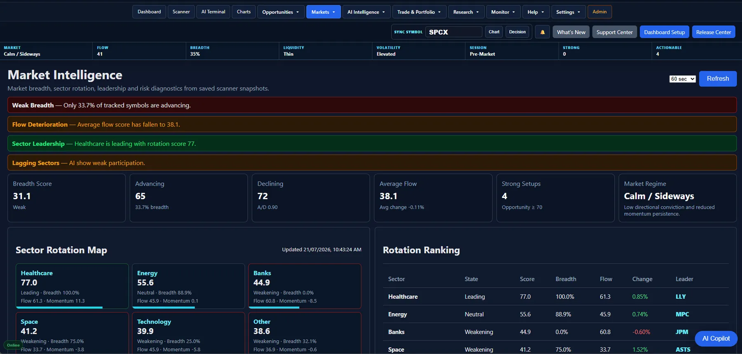
Task: Click the Breadth column header in ranking
Action: tap(566, 279)
